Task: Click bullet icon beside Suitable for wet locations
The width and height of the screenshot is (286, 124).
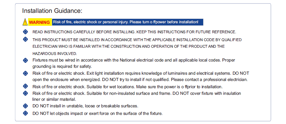Action: pyautogui.click(x=26, y=86)
